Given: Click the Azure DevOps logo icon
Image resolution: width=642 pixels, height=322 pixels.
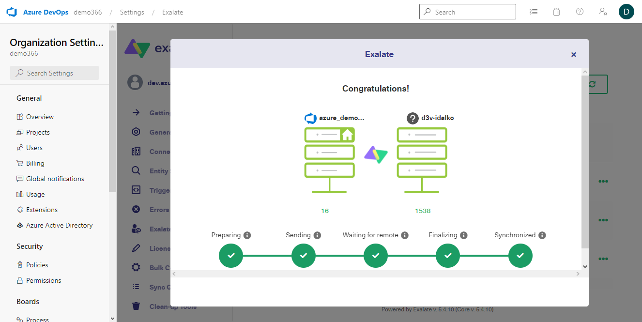Looking at the screenshot, I should [12, 12].
